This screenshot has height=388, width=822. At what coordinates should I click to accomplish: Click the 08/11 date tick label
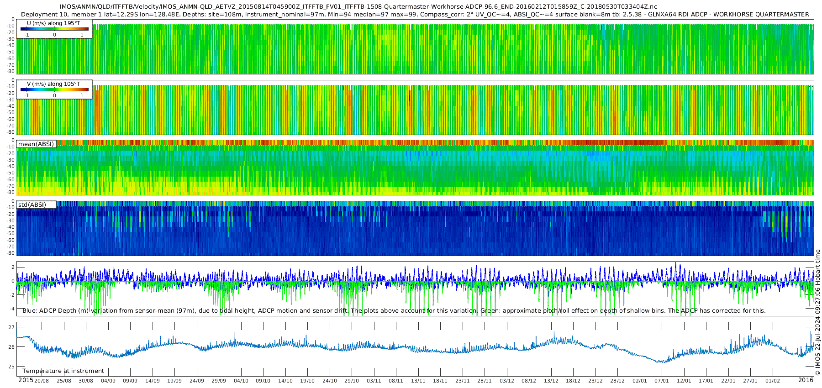pos(396,381)
